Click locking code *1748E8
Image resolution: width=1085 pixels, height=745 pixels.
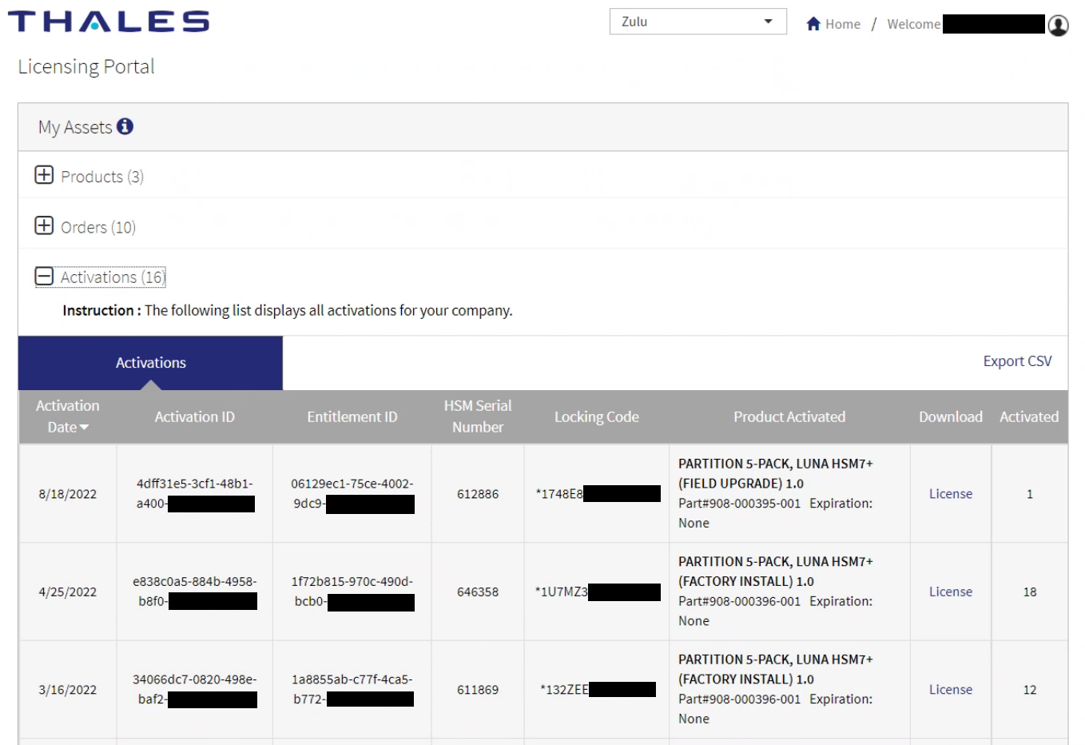(598, 494)
